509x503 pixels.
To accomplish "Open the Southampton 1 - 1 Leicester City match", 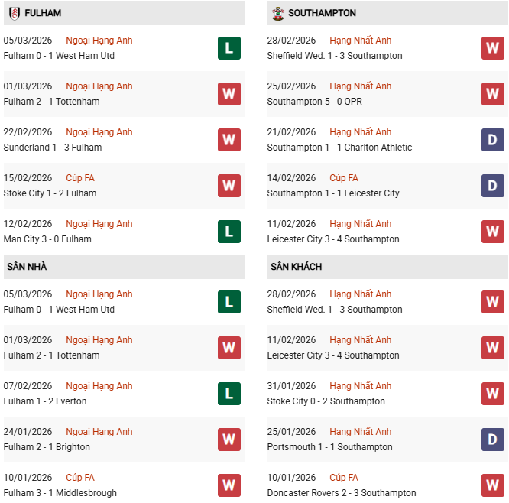I will pos(333,193).
